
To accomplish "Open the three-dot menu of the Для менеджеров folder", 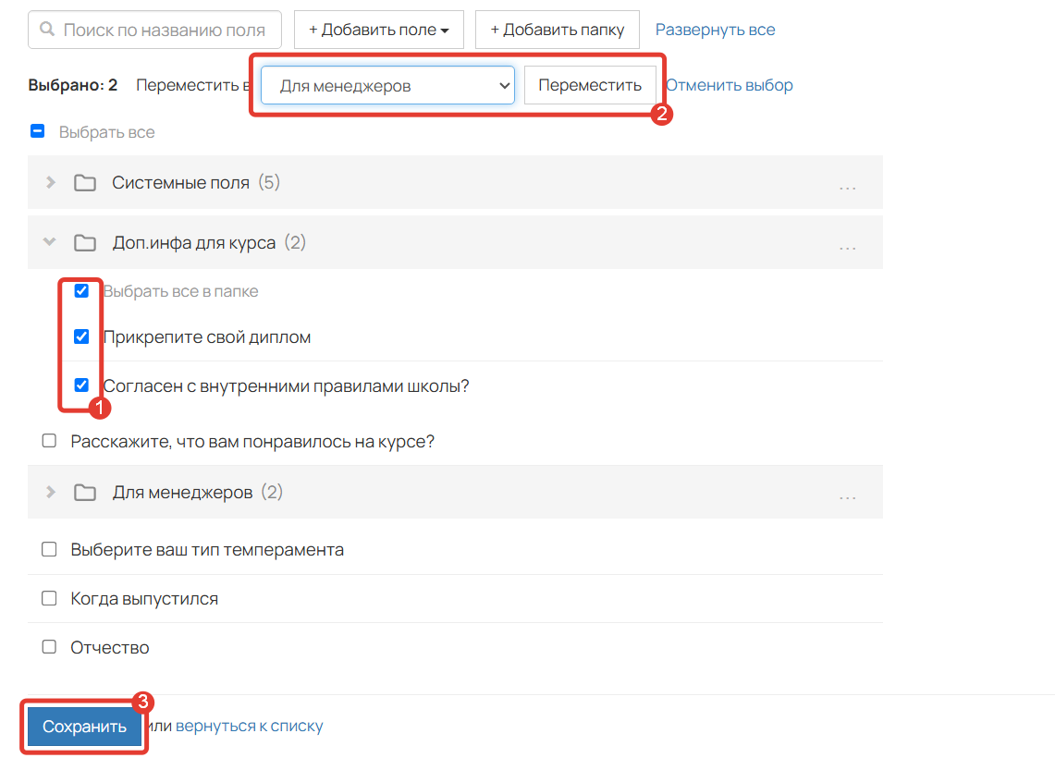I will tap(848, 496).
